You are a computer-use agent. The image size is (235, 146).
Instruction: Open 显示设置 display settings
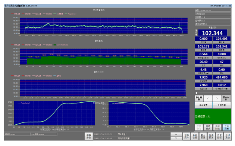(204, 105)
